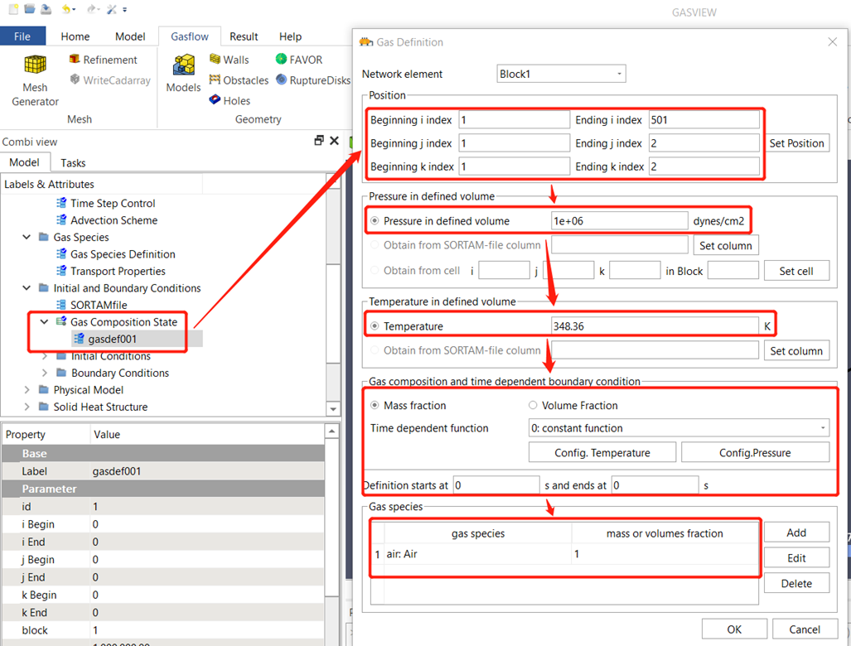The width and height of the screenshot is (851, 646).
Task: Switch to the Tasks tab in Combi view
Action: (x=73, y=162)
